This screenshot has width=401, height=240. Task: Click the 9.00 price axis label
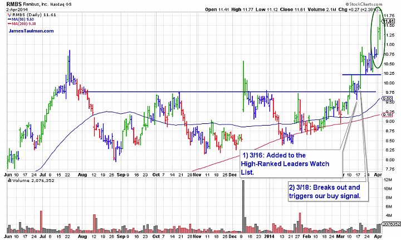(x=389, y=122)
